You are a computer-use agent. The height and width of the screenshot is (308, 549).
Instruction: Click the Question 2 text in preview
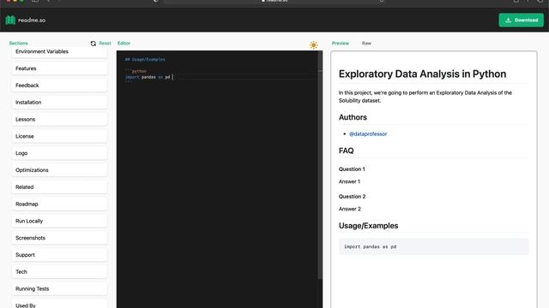pyautogui.click(x=352, y=196)
